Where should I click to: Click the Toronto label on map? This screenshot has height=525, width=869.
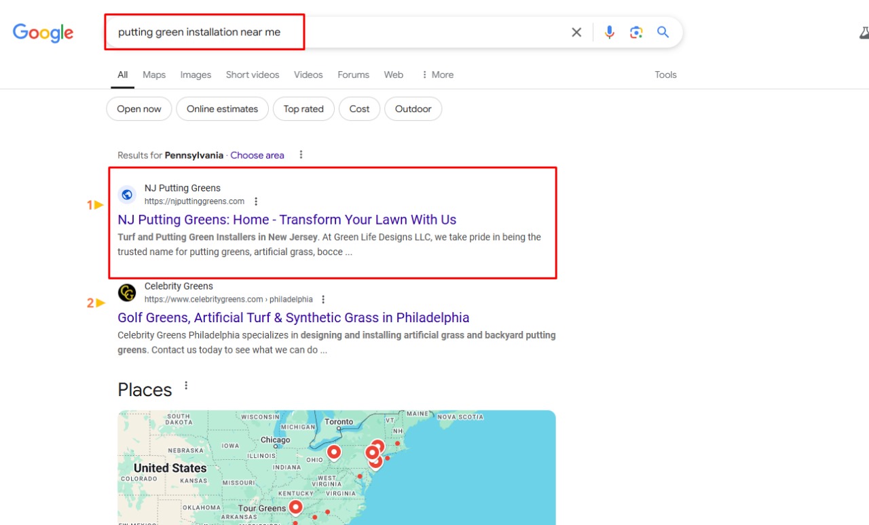pyautogui.click(x=339, y=421)
